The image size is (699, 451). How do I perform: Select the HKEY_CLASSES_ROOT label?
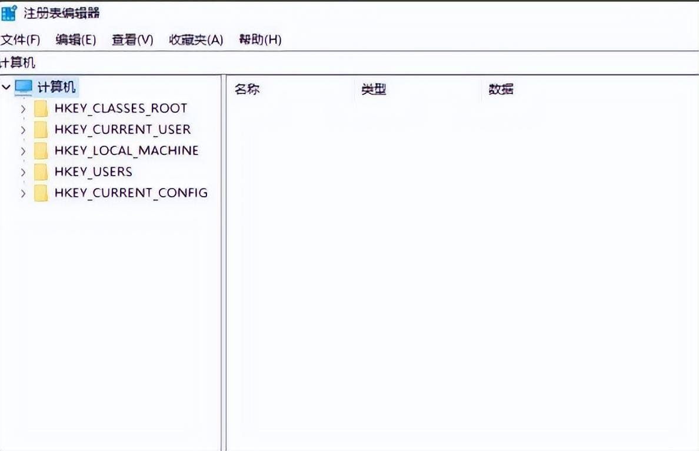(121, 109)
